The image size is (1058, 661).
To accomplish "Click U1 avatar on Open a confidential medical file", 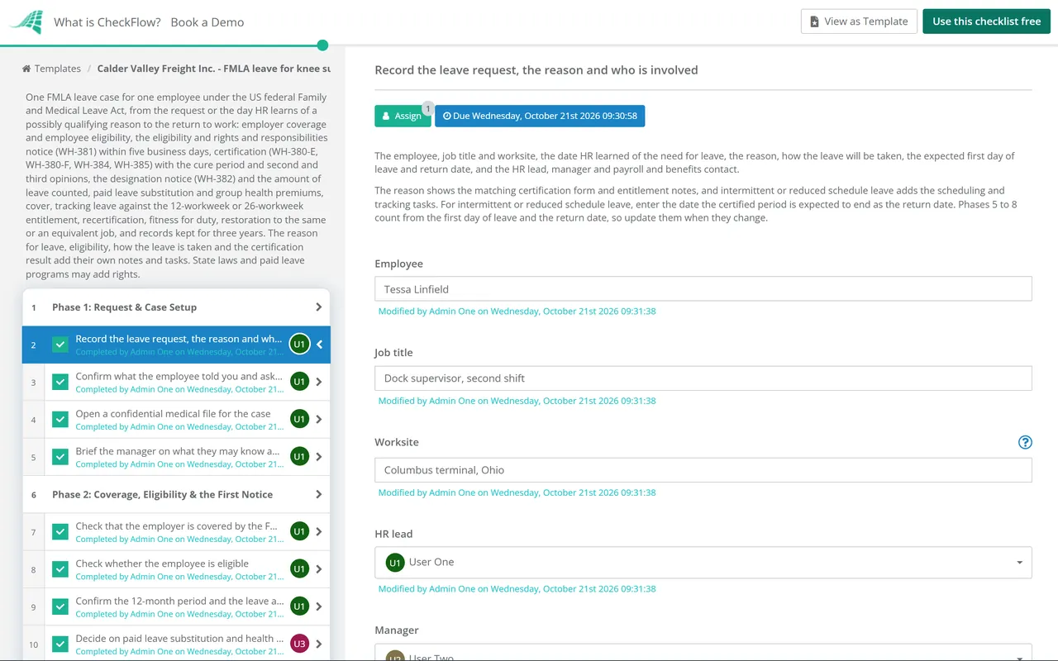I will pos(299,419).
